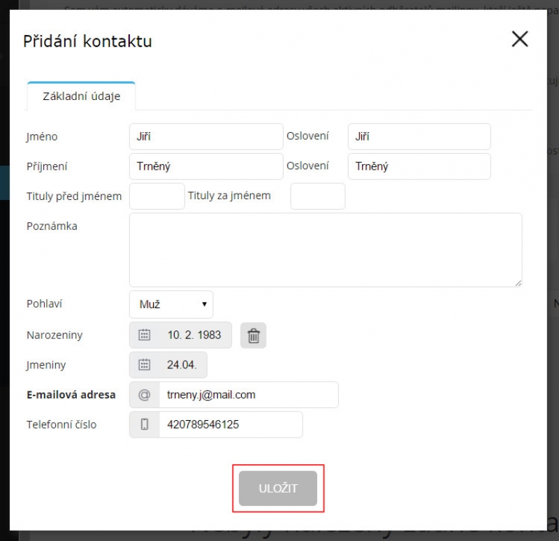Focus the first-name Oslovení field
The height and width of the screenshot is (541, 559).
(x=419, y=136)
